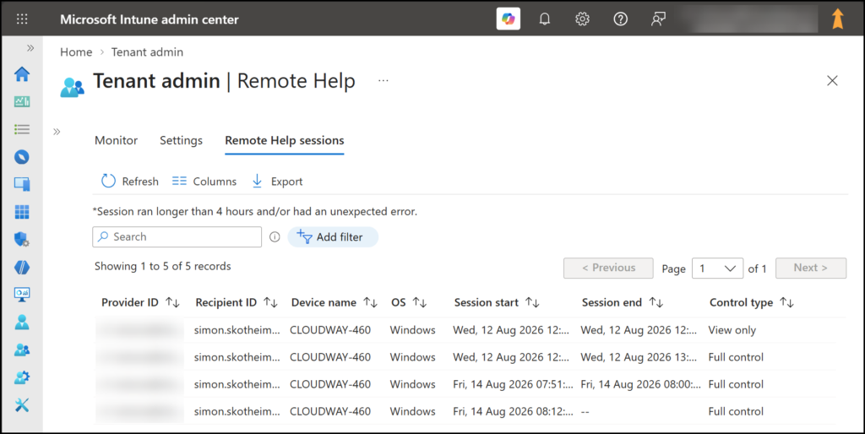The width and height of the screenshot is (865, 434).
Task: Open the feedback person icon
Action: [658, 19]
